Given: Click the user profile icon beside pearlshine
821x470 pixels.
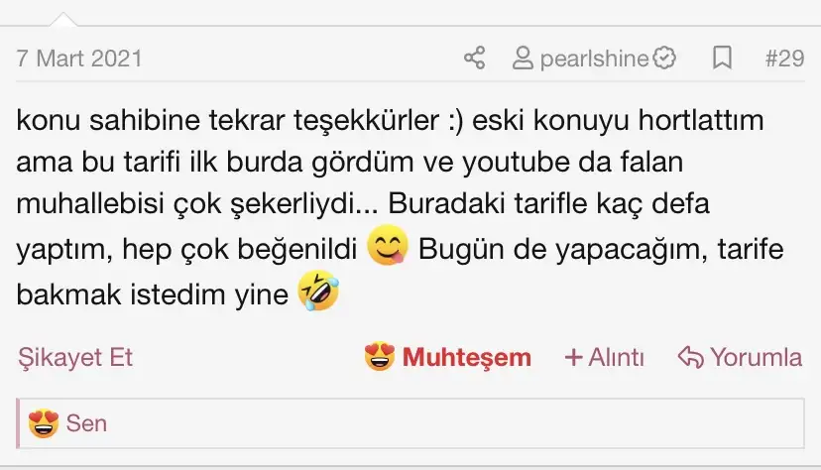Looking at the screenshot, I should coord(523,59).
